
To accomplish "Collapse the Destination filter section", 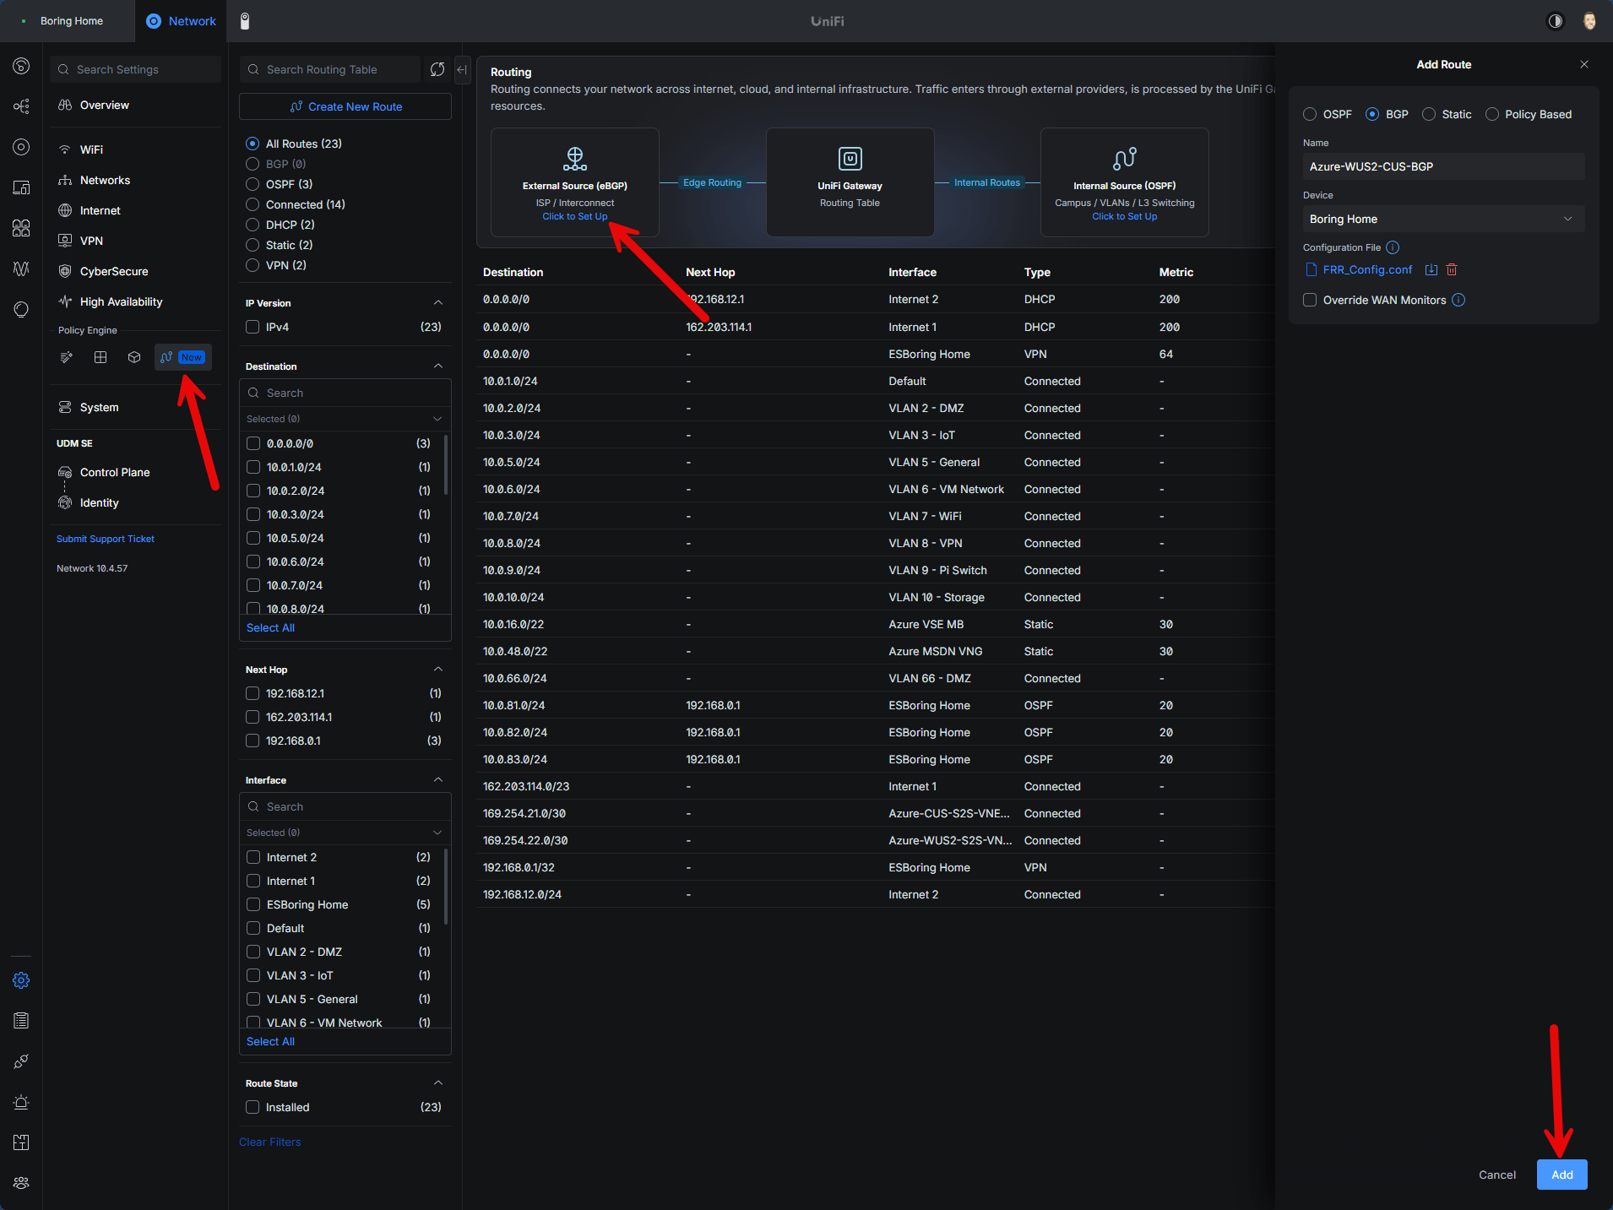I will pos(438,366).
